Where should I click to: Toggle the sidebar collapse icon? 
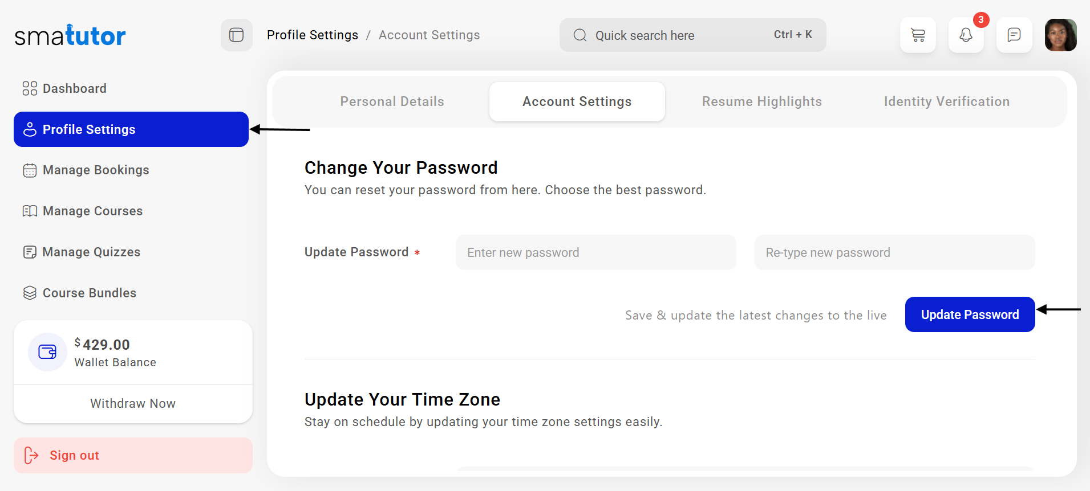[236, 35]
